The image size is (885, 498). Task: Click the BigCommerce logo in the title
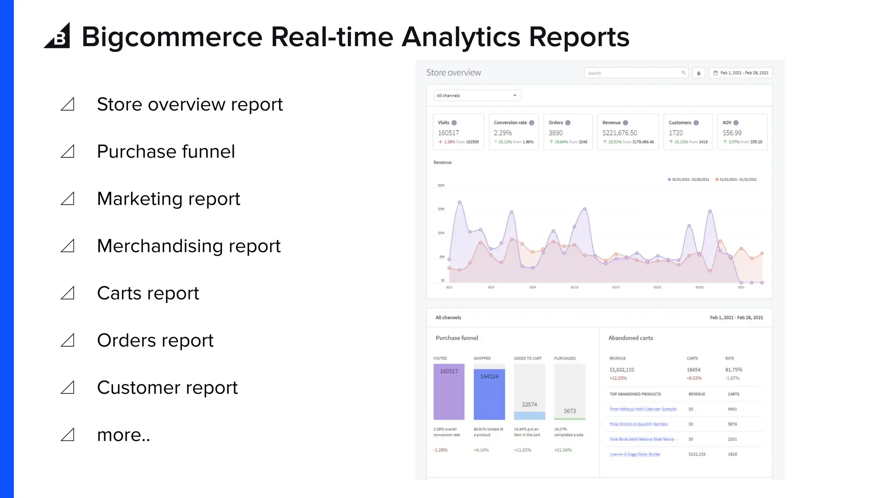(x=57, y=35)
